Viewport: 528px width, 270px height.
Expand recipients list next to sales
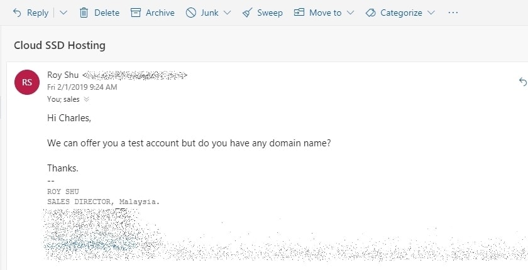86,99
